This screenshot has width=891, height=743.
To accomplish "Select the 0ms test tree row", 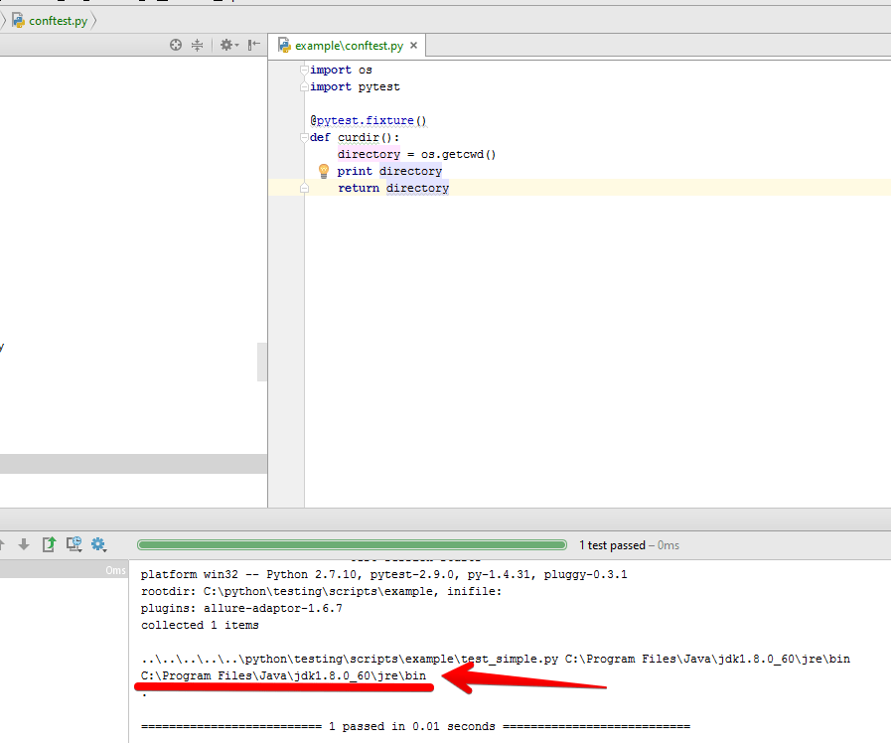I will click(x=65, y=570).
